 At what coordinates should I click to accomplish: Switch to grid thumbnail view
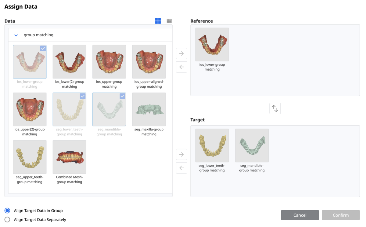[158, 21]
